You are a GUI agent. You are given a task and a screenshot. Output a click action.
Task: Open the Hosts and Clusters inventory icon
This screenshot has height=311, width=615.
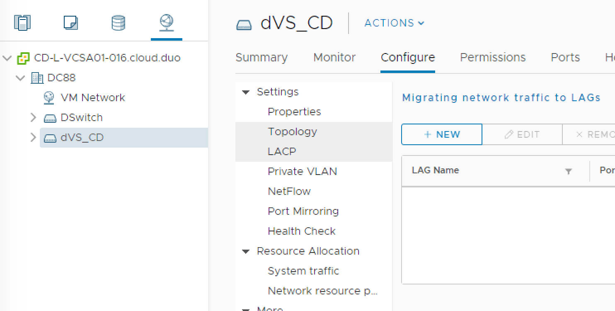[x=23, y=23]
